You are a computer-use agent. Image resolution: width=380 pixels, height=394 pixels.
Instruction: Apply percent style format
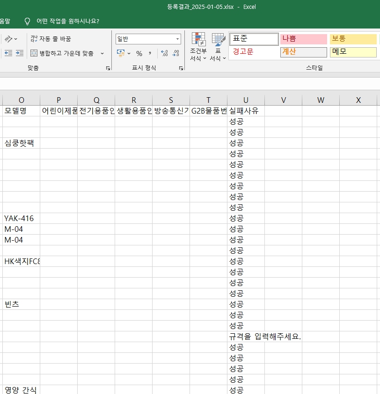point(139,53)
